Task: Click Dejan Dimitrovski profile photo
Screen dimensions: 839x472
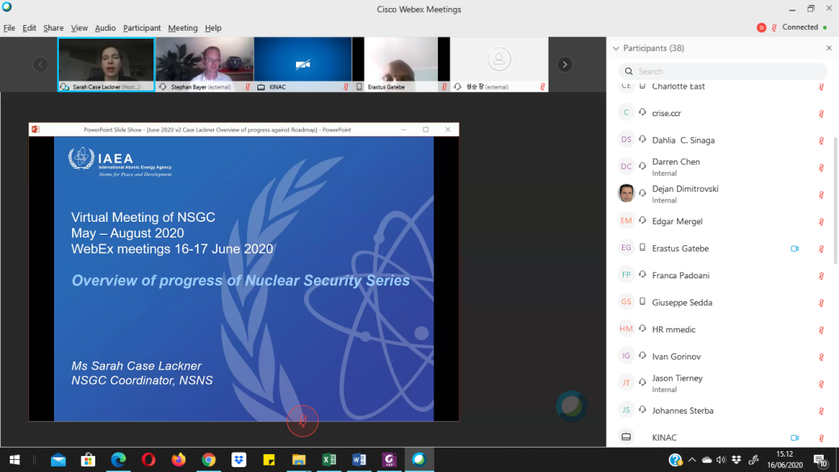Action: pos(626,193)
